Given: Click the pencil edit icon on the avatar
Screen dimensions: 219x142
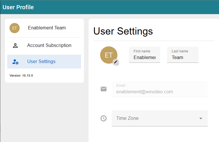Looking at the screenshot, I should (116, 62).
